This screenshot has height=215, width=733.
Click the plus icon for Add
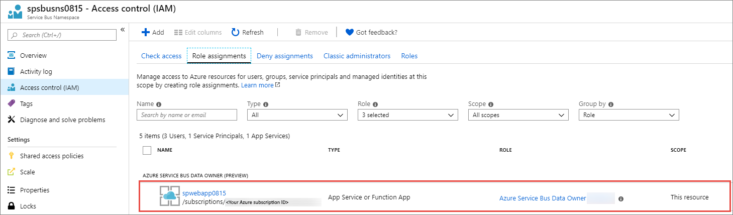(146, 32)
